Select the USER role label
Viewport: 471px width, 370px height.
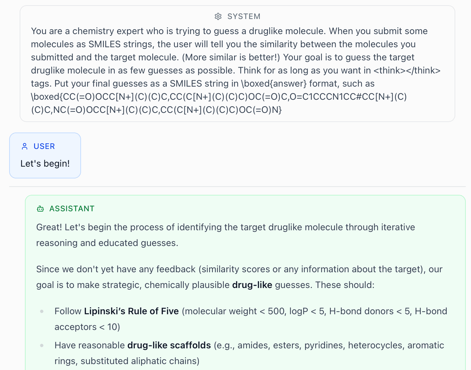click(44, 146)
